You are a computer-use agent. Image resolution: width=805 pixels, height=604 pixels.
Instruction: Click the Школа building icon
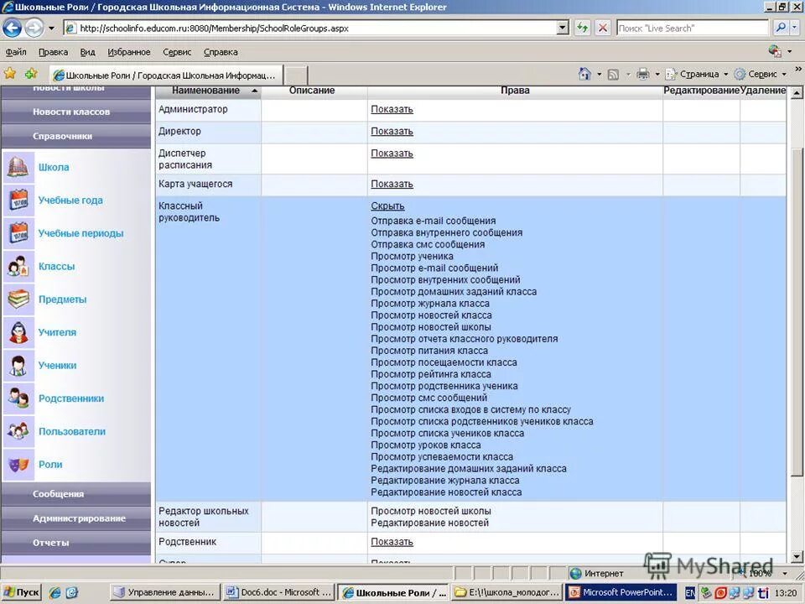pyautogui.click(x=18, y=168)
